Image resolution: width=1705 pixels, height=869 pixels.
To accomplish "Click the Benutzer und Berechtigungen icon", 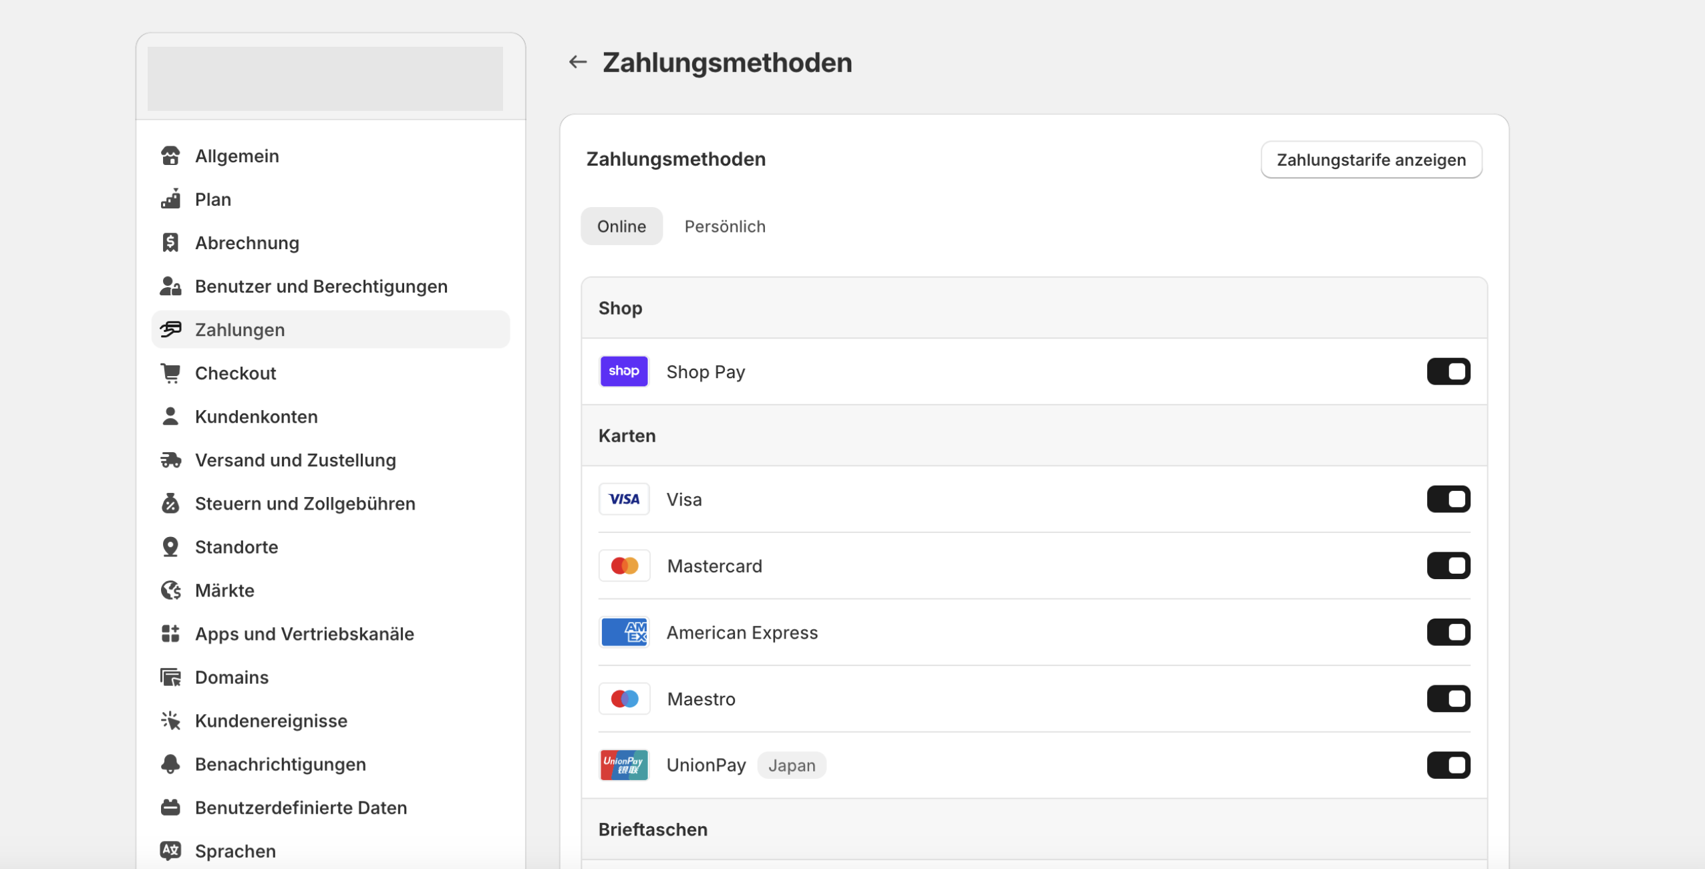I will tap(170, 286).
